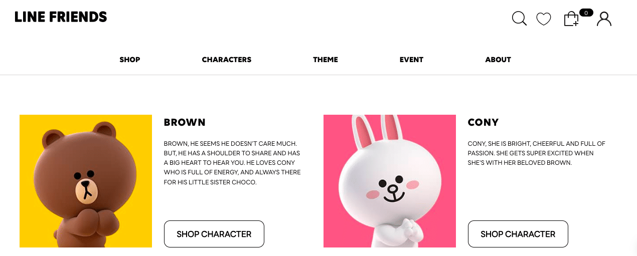Image resolution: width=637 pixels, height=256 pixels.
Task: Open the user account icon
Action: coord(604,19)
